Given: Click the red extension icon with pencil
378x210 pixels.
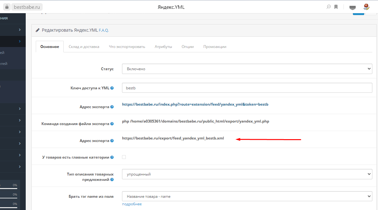Looking at the screenshot, I should pos(366,7).
